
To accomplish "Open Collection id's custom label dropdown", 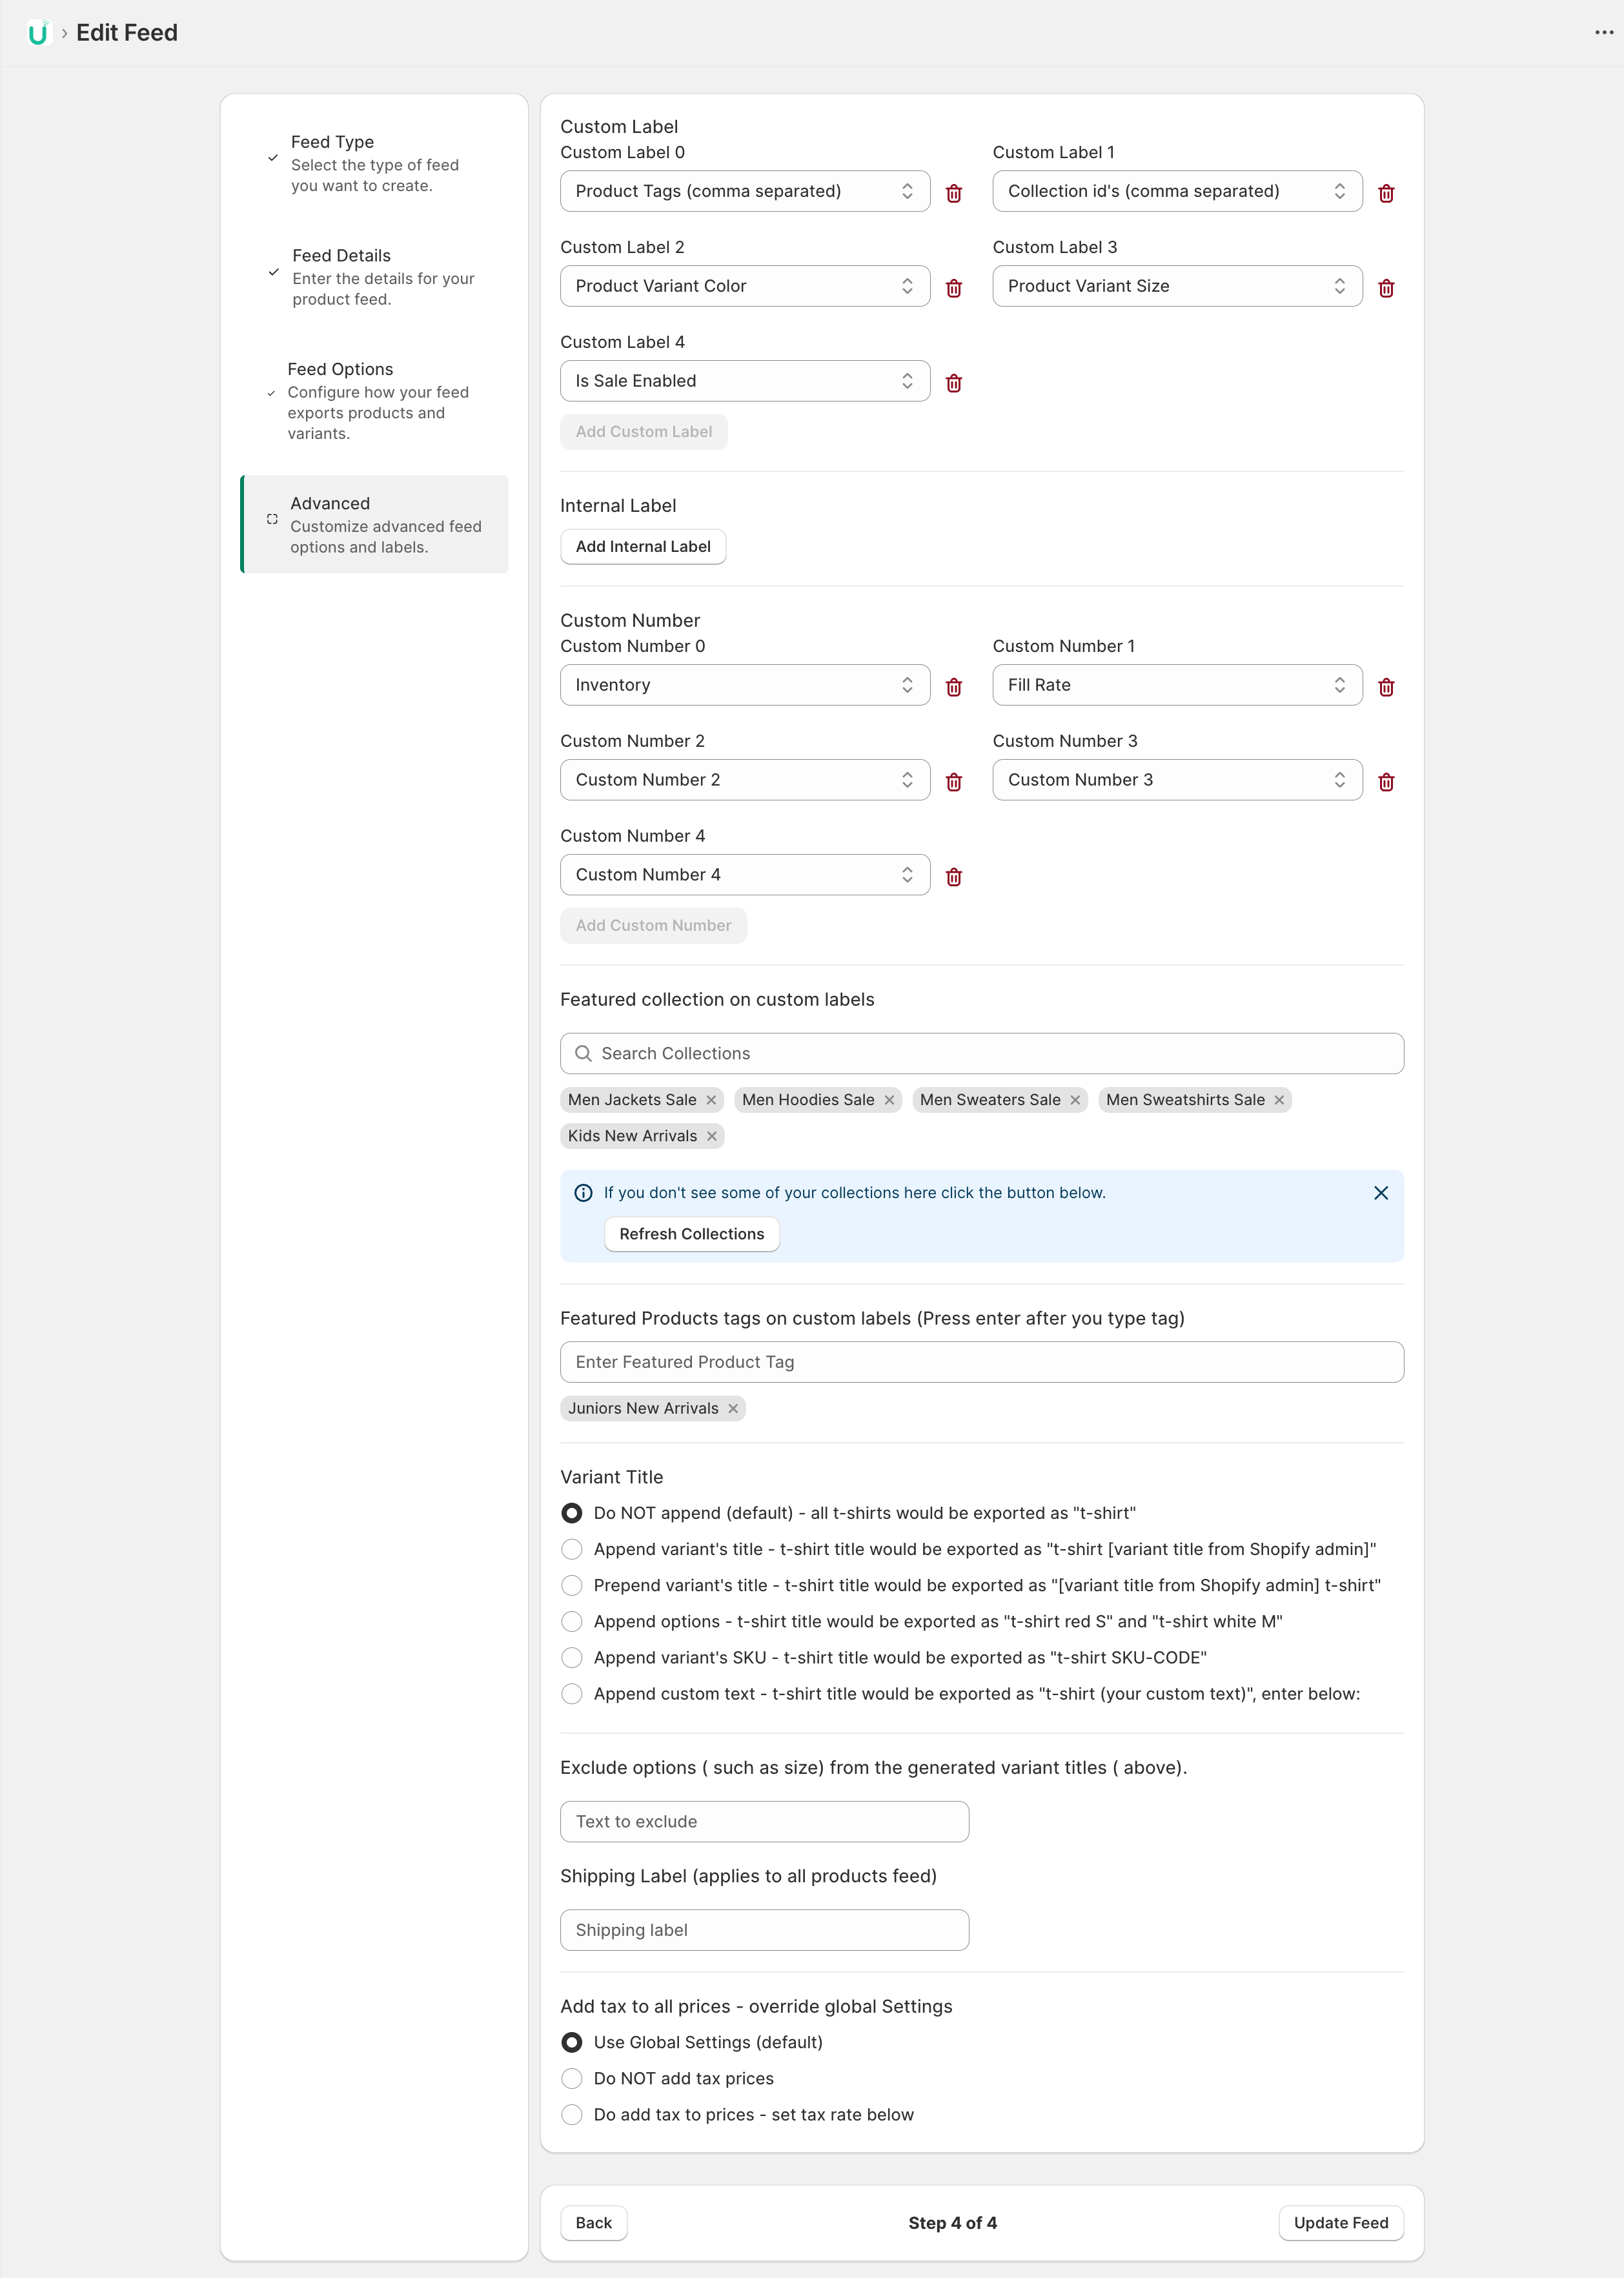I will (1176, 191).
